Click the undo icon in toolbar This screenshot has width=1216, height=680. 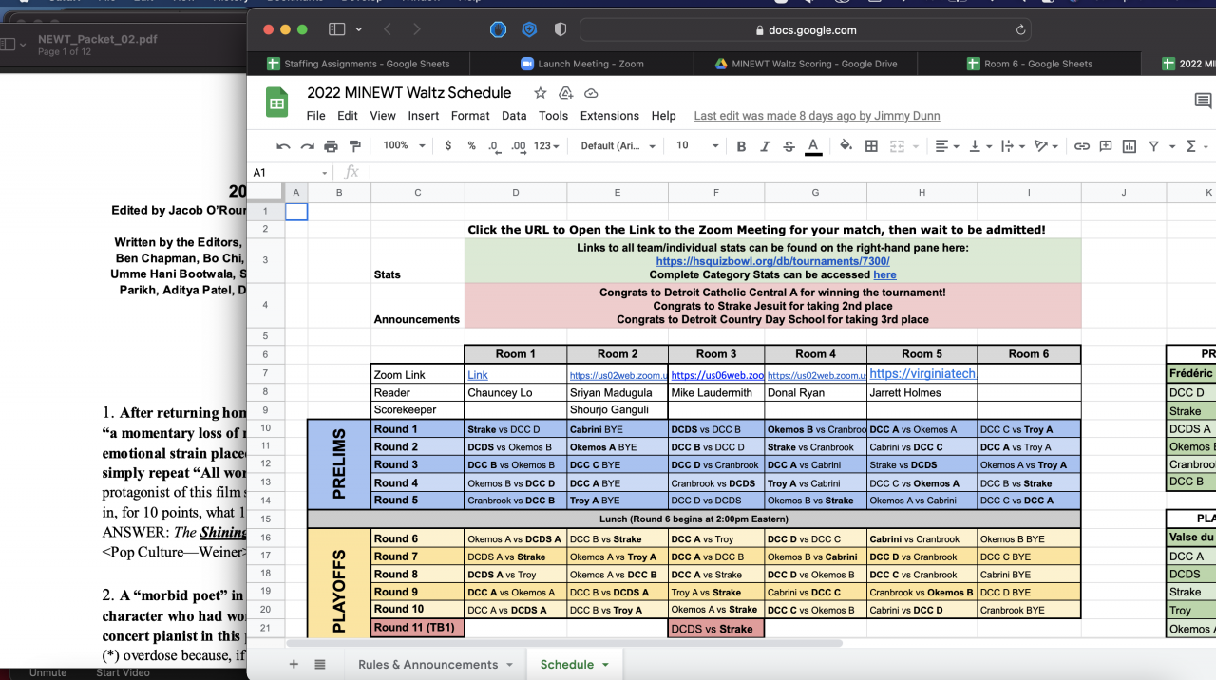283,146
